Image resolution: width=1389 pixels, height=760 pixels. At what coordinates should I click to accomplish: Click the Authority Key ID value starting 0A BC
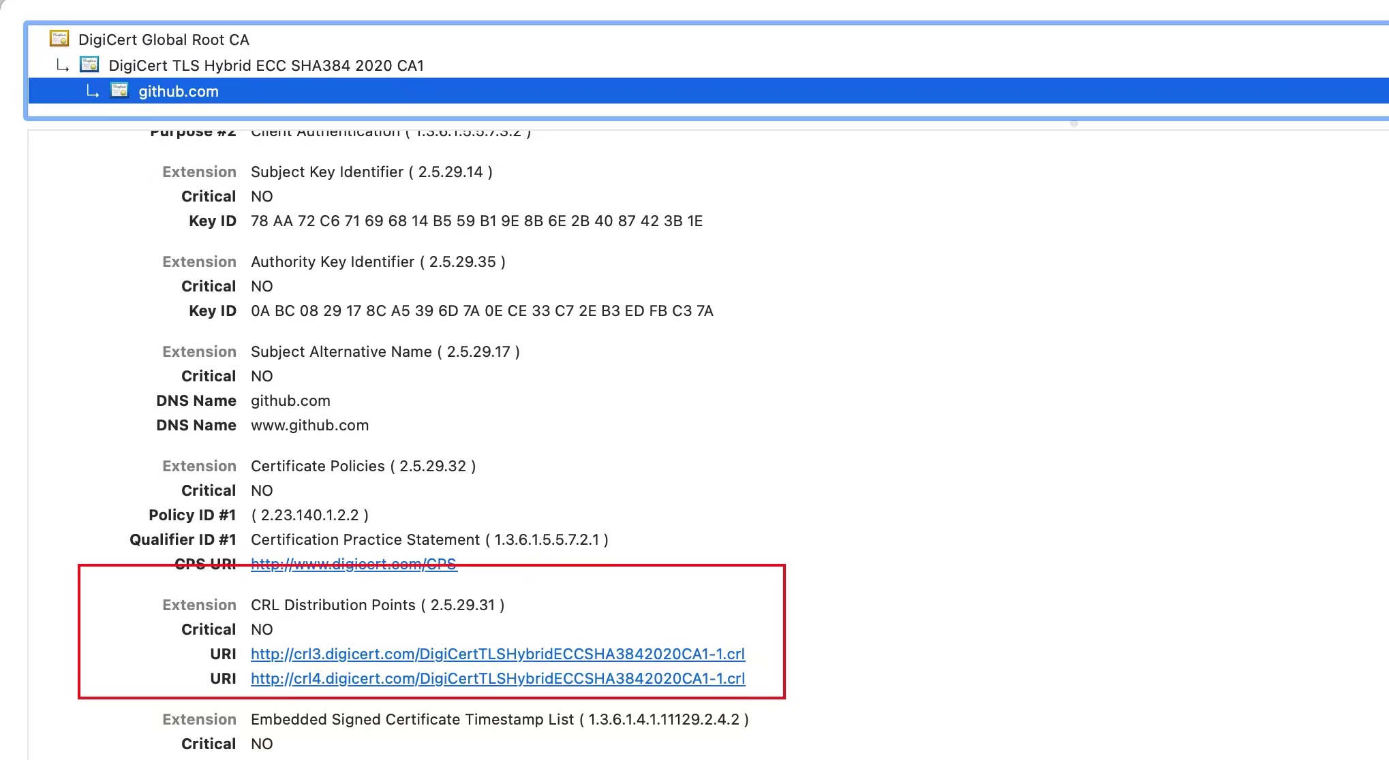(482, 311)
